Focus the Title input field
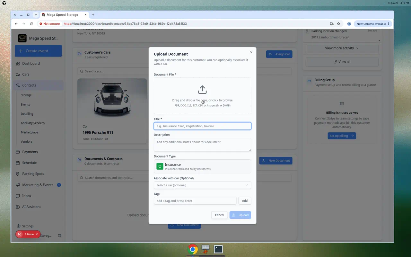411x257 pixels. [x=202, y=126]
